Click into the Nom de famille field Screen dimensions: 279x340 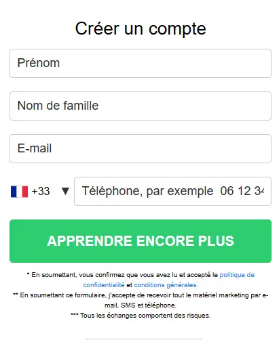[141, 106]
